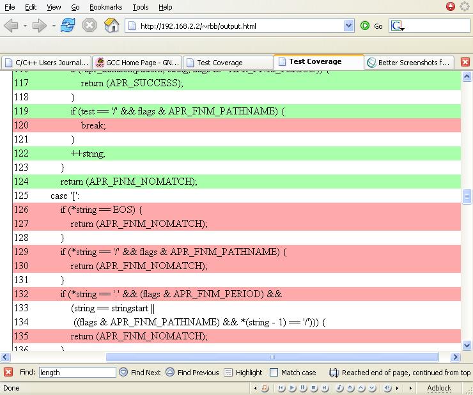Click Find Previous in find bar
The height and width of the screenshot is (395, 473).
coord(192,372)
